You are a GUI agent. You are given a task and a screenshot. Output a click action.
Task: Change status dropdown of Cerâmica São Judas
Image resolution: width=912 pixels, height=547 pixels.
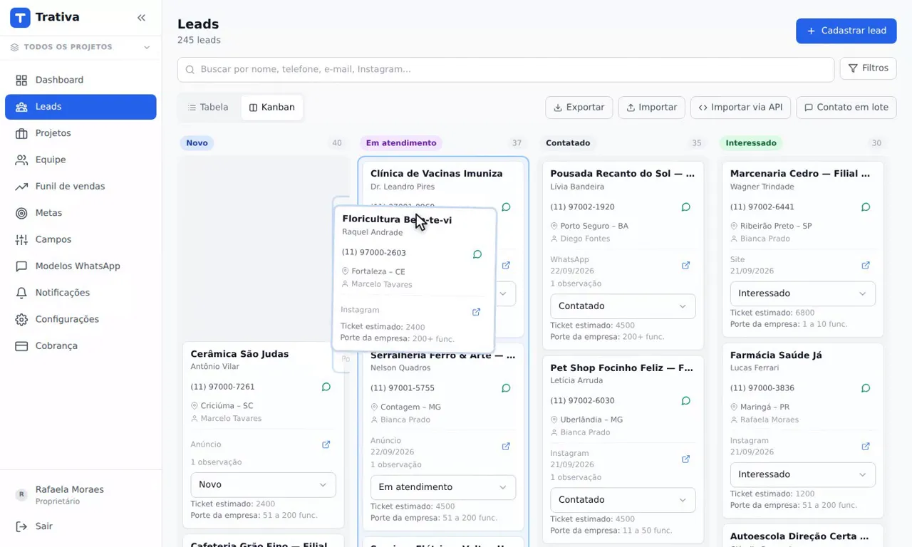click(x=263, y=484)
